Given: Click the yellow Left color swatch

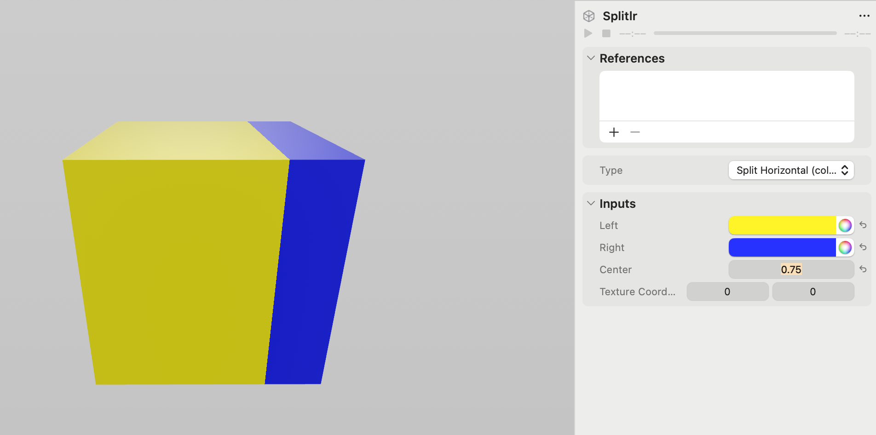Looking at the screenshot, I should (782, 225).
